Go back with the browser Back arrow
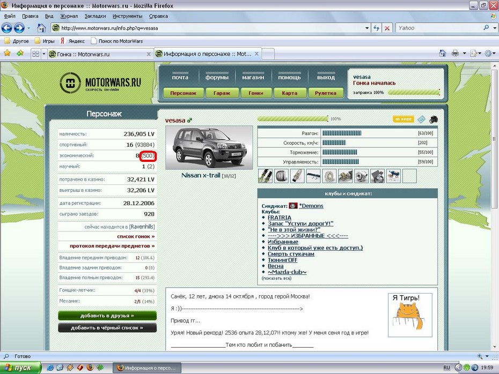This screenshot has width=499, height=374. (x=6, y=28)
